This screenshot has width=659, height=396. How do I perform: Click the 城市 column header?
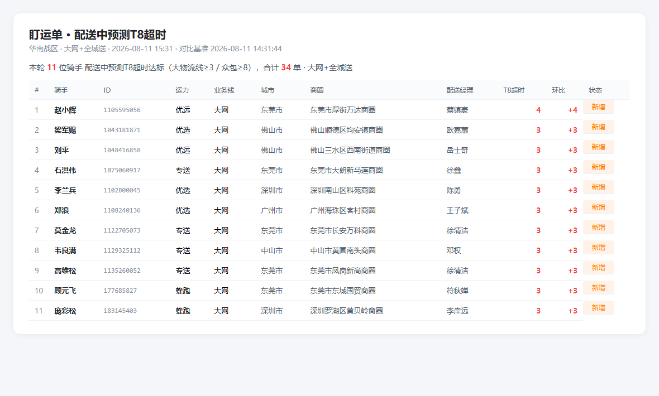point(268,90)
